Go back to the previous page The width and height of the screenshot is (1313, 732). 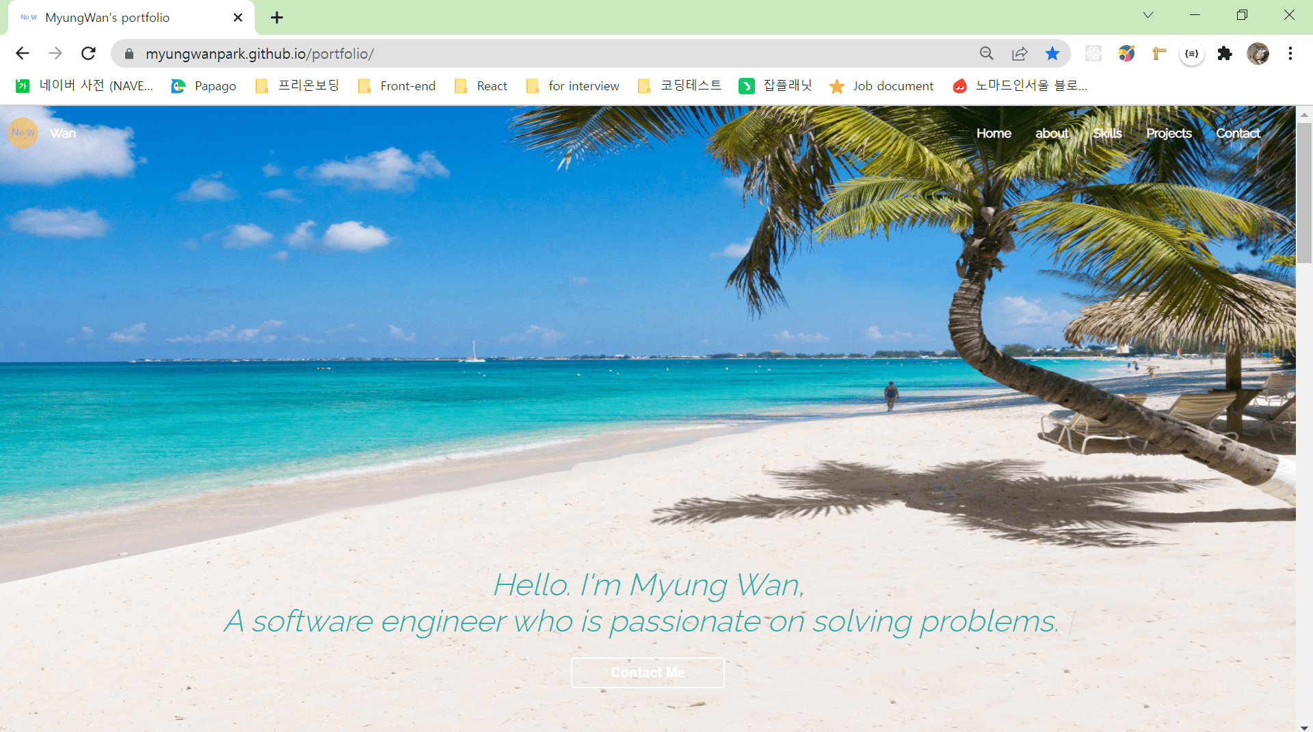pyautogui.click(x=23, y=53)
